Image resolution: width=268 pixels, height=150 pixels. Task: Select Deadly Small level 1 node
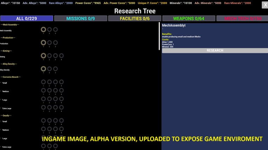pyautogui.click(x=43, y=120)
